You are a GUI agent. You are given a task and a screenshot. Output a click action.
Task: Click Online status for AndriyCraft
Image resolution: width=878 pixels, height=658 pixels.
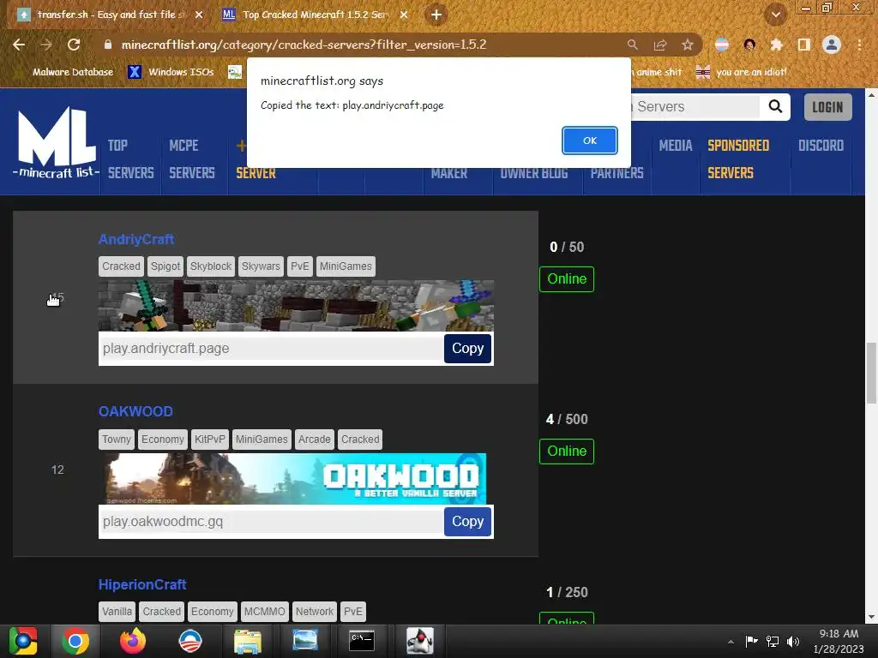(x=567, y=279)
